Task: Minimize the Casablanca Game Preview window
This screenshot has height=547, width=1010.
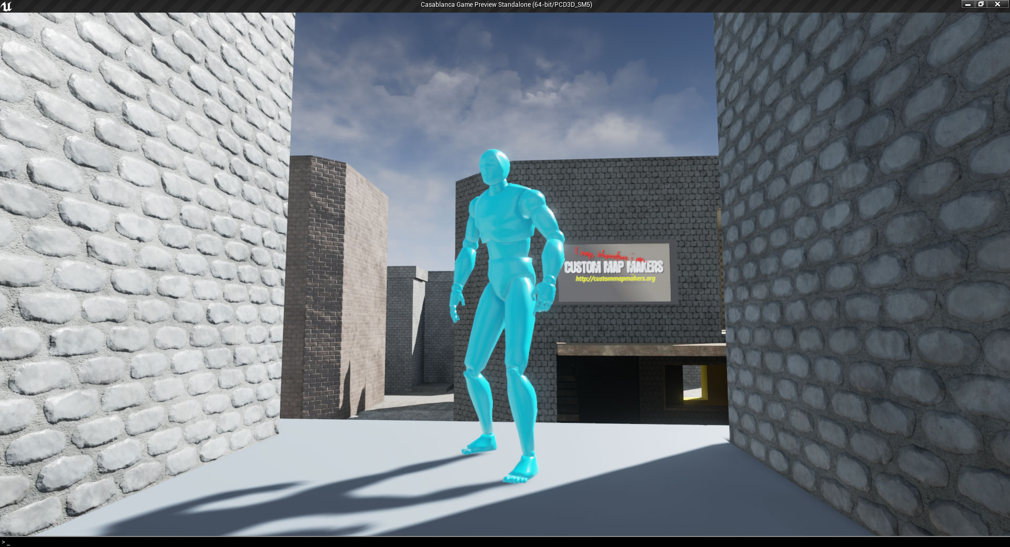Action: tap(968, 4)
